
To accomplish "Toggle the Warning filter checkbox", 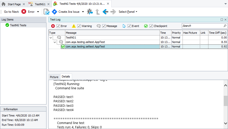I will click(x=79, y=26).
